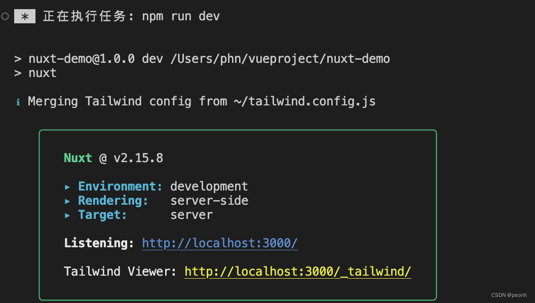Click the arrow marker before Rendering

[x=67, y=201]
